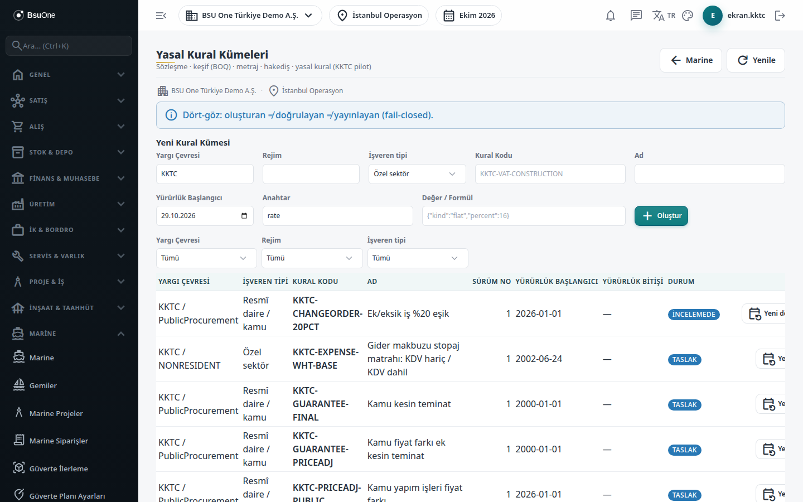Collapse the MARİNE sidebar section
This screenshot has height=502, width=803.
point(69,334)
